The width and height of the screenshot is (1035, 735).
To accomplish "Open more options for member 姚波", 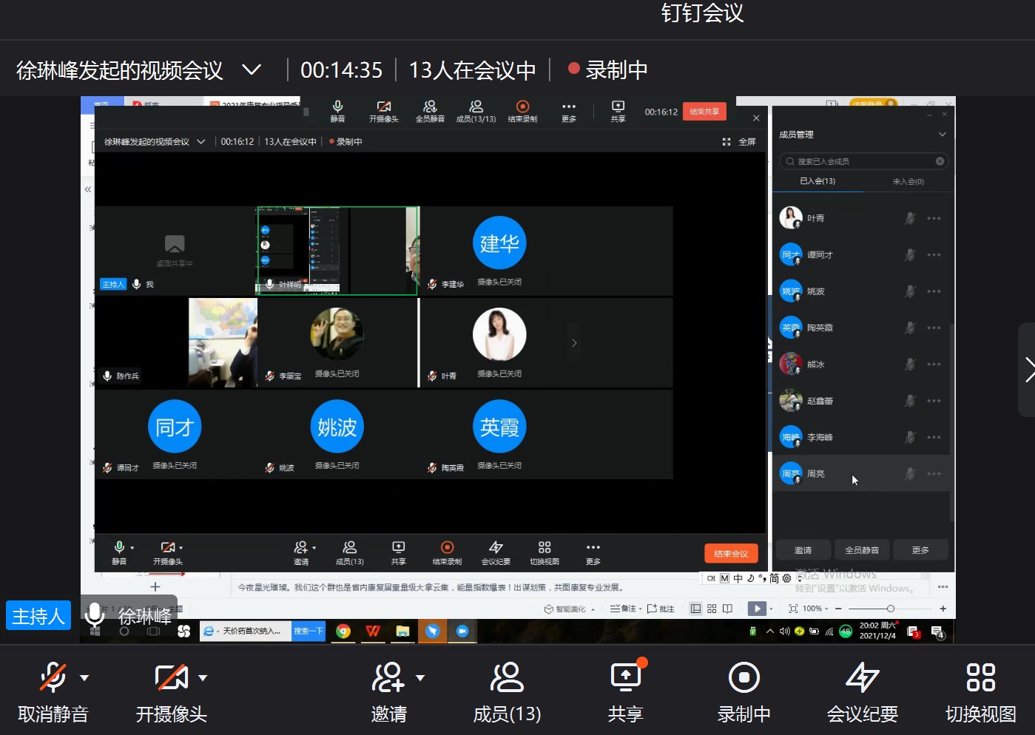I will pyautogui.click(x=934, y=291).
